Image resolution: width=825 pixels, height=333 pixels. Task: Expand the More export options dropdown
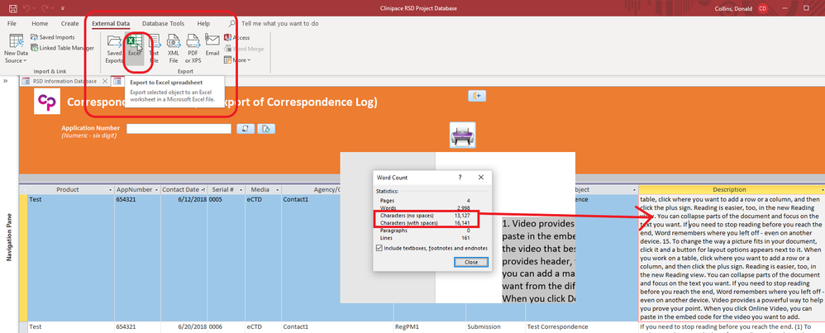point(237,60)
